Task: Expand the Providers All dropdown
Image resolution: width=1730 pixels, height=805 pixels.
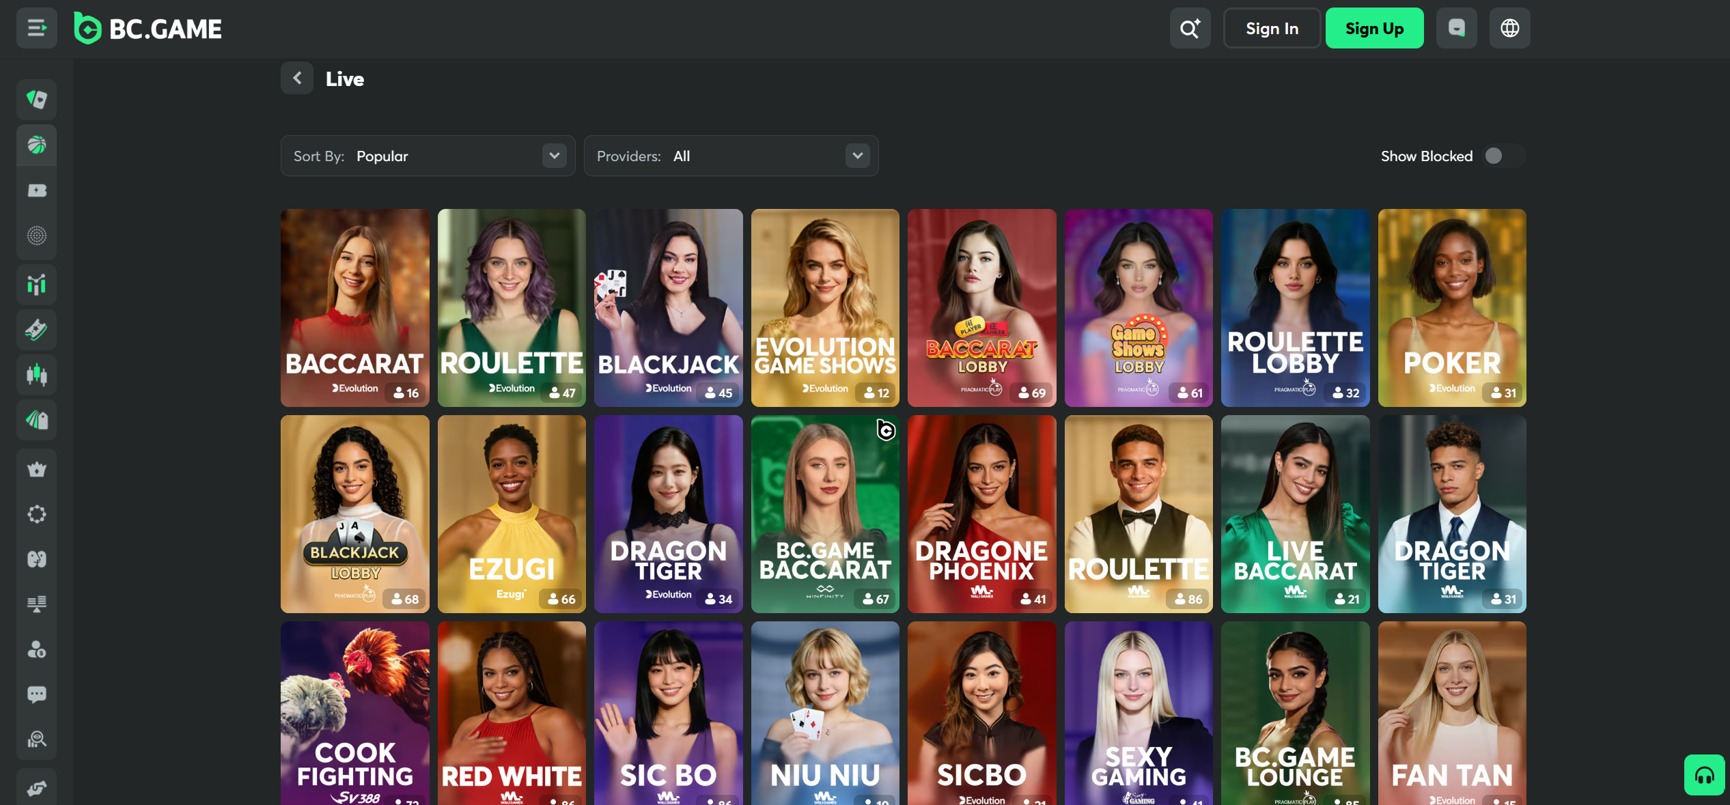Action: tap(731, 156)
